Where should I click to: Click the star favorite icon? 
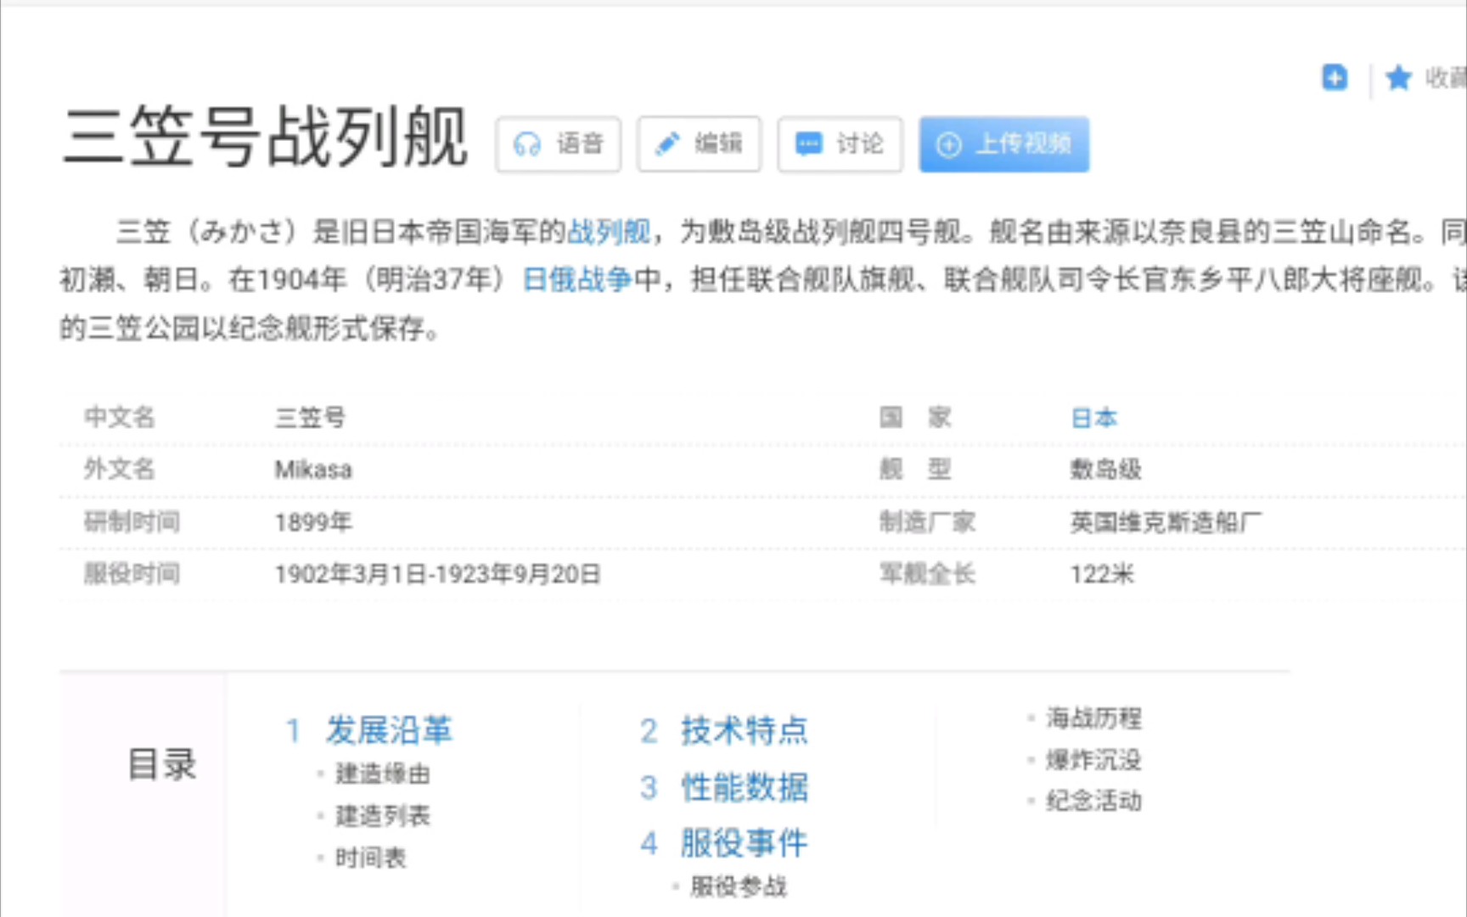pyautogui.click(x=1398, y=78)
